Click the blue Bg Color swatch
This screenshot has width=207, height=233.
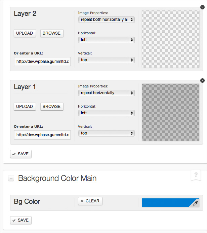coord(170,203)
